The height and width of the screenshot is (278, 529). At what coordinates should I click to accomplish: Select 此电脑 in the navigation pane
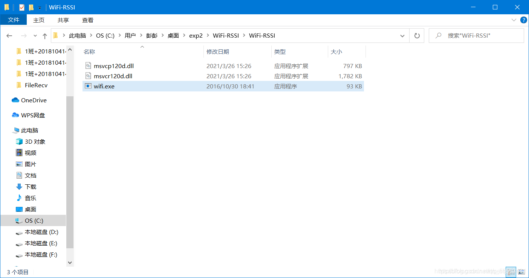point(30,130)
